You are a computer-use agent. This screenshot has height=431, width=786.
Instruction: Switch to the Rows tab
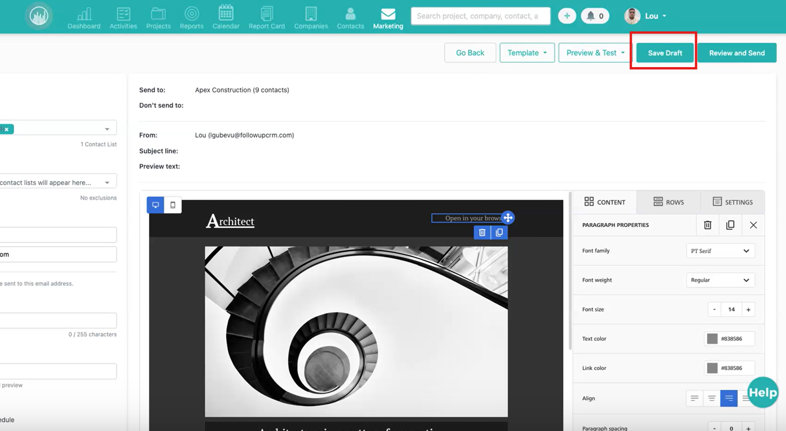669,202
